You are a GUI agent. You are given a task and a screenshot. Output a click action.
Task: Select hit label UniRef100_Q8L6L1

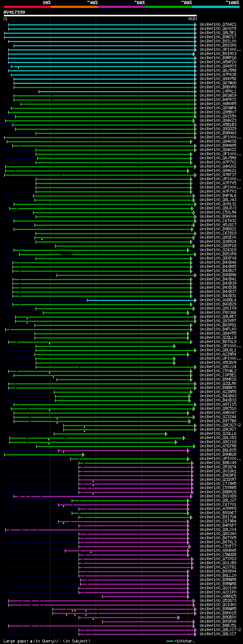(x=218, y=350)
